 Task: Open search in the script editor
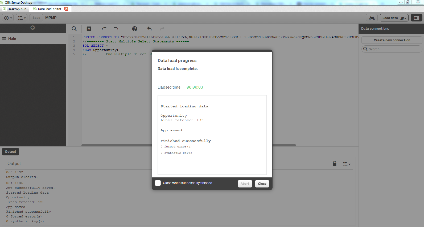tap(74, 29)
